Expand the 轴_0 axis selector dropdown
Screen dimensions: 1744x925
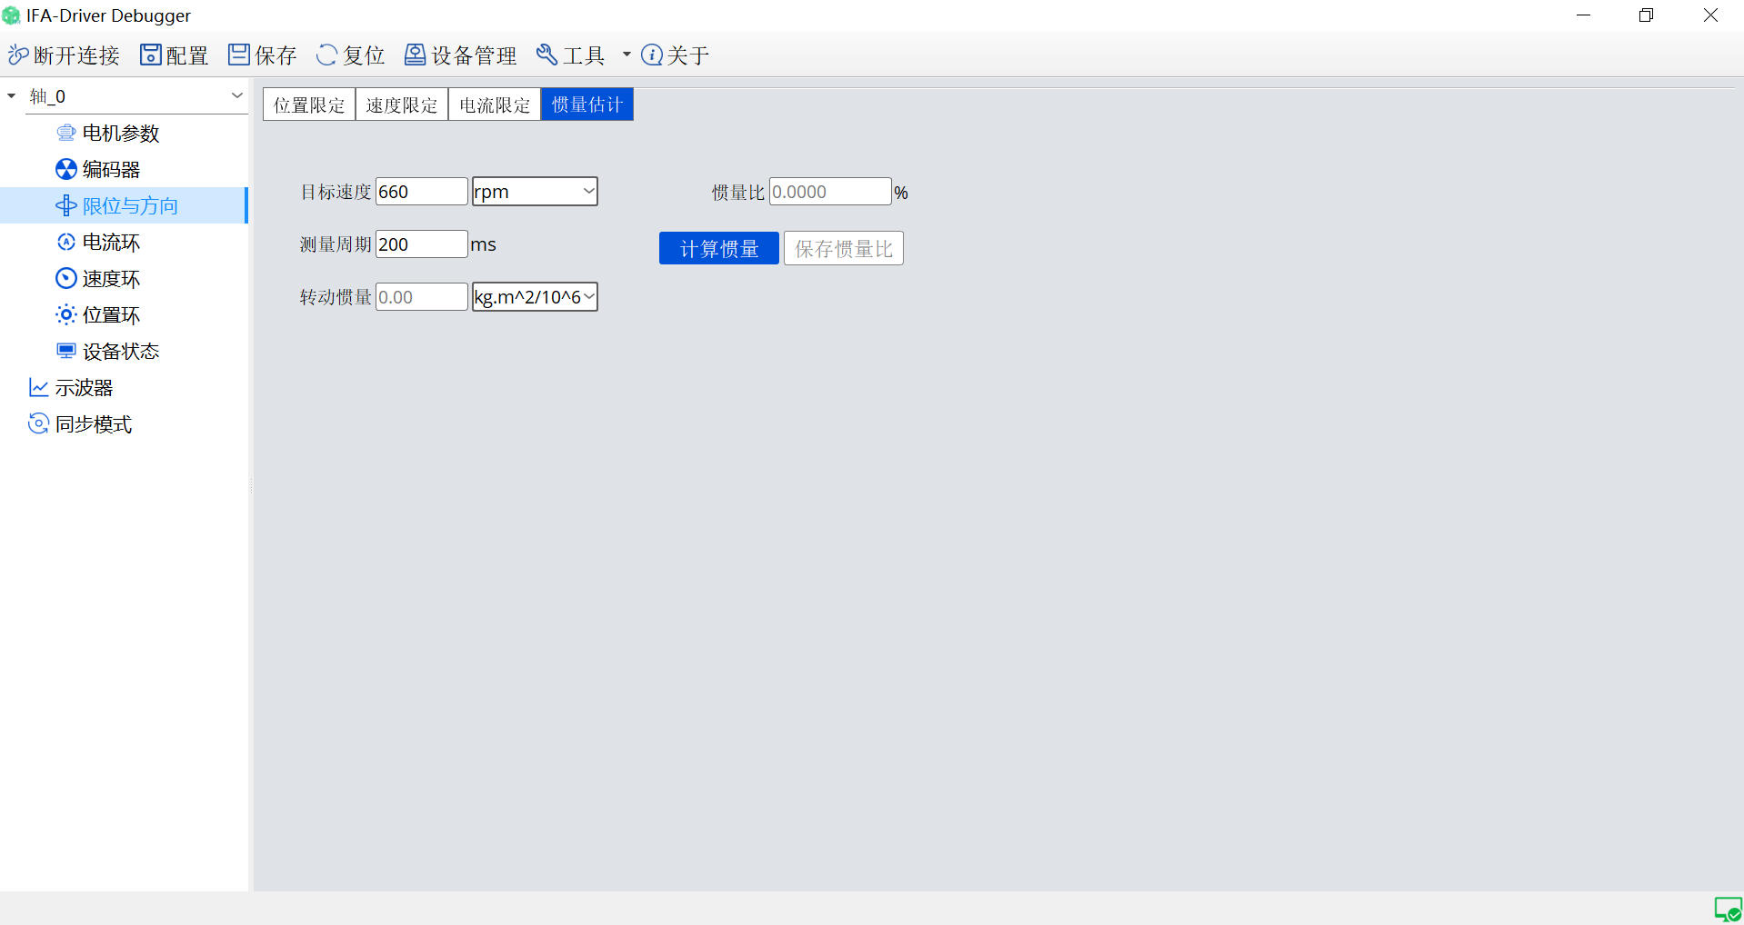(x=236, y=95)
